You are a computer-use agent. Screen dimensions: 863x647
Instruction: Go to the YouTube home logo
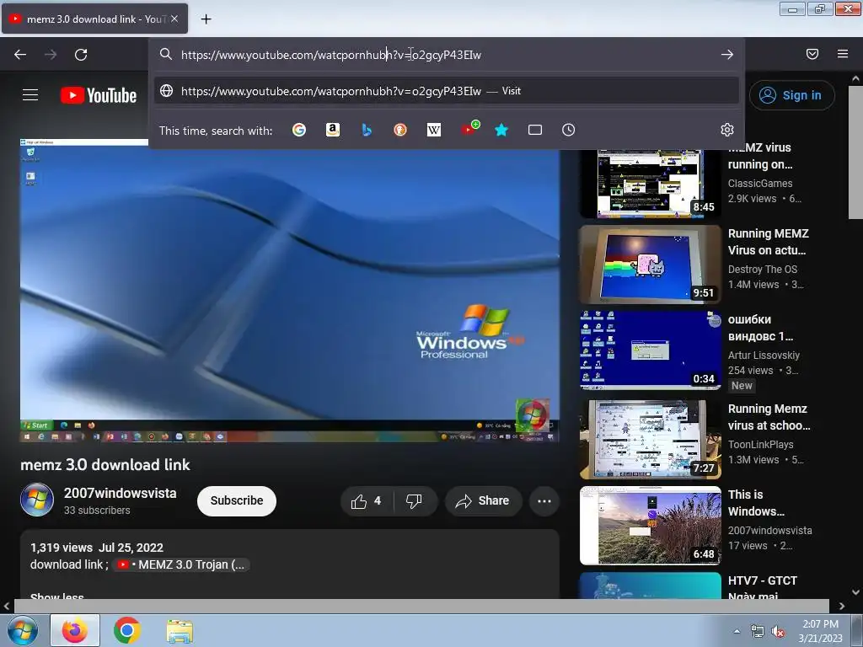(99, 95)
